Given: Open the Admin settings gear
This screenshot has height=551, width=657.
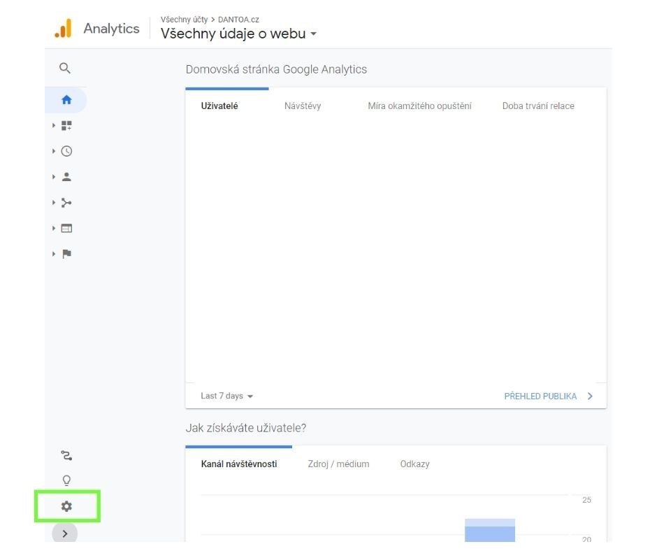Looking at the screenshot, I should [x=65, y=506].
